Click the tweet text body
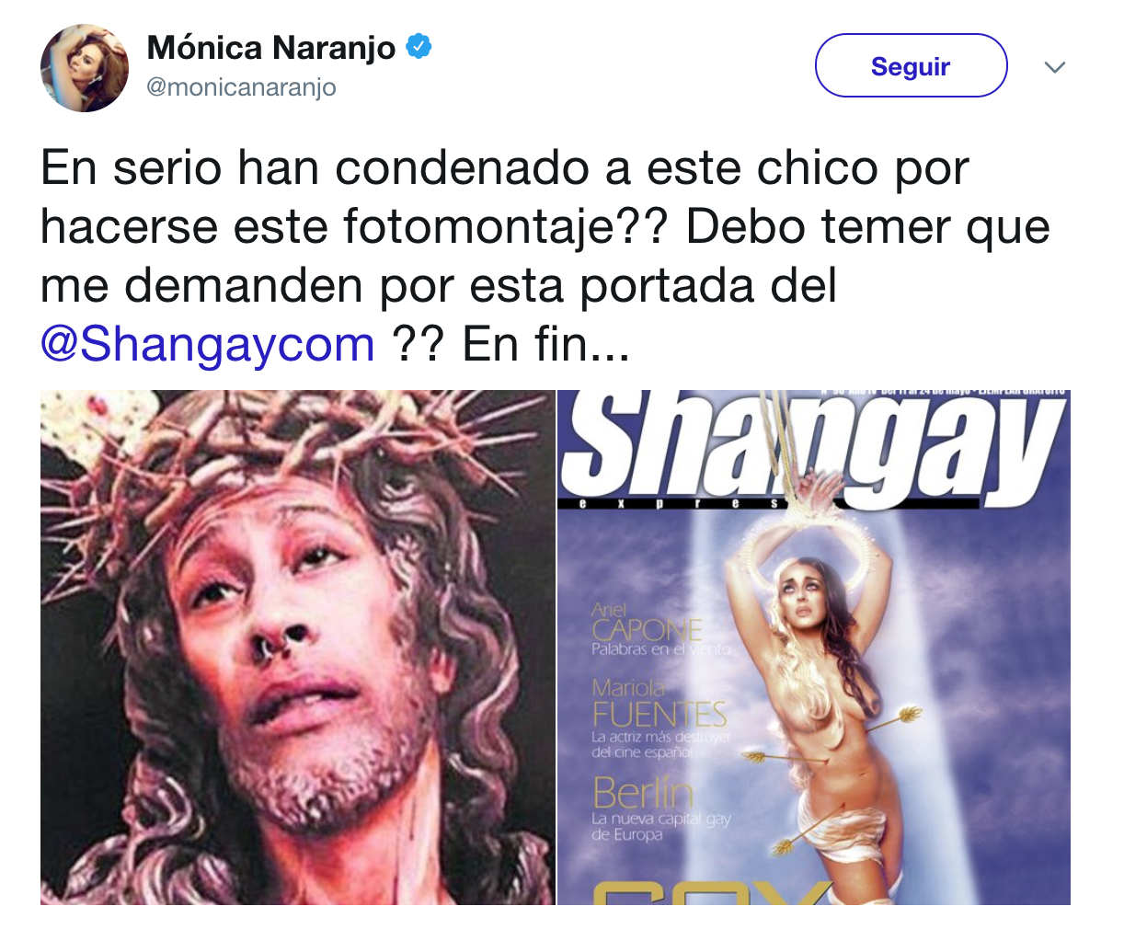The image size is (1124, 929). pos(545,256)
